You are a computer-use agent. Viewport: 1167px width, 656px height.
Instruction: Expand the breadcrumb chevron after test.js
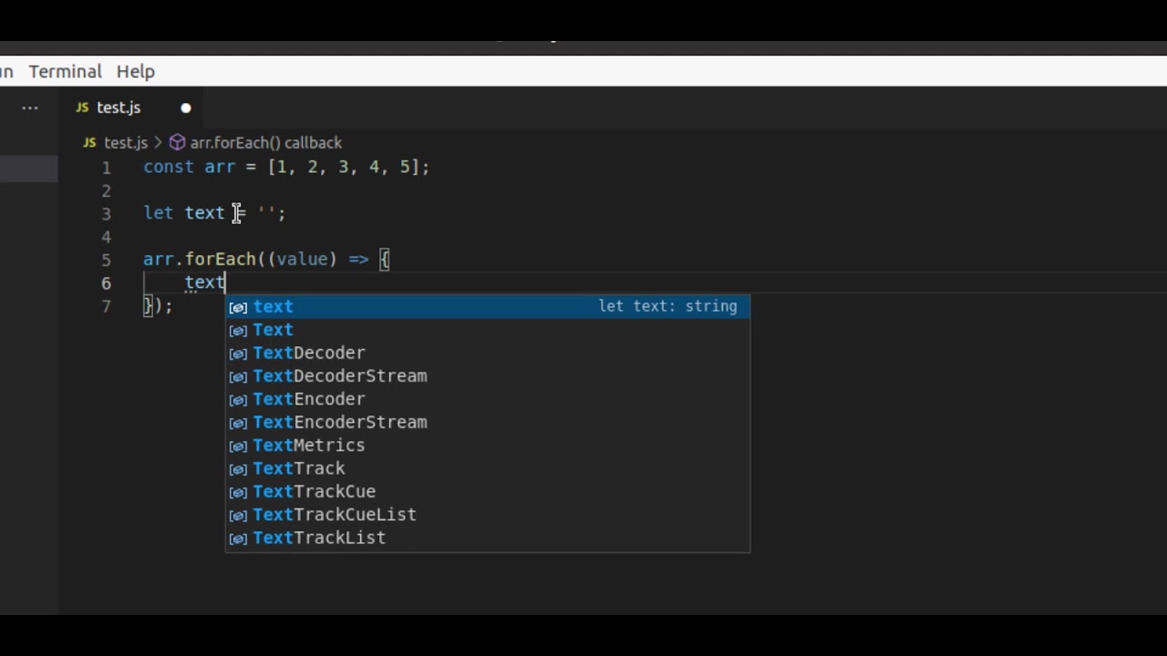[158, 143]
